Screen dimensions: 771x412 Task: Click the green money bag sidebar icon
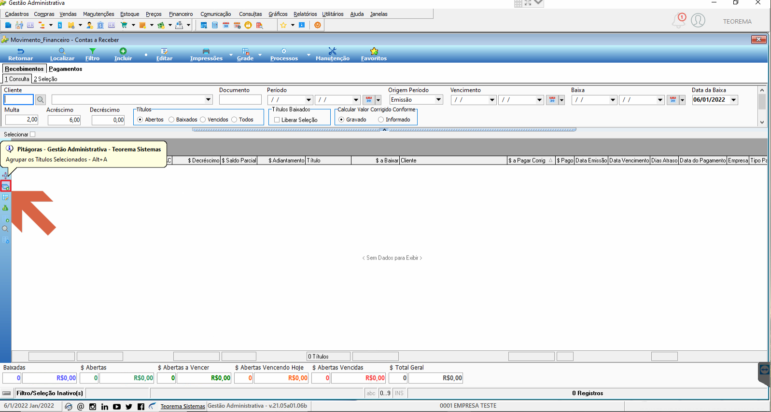[x=5, y=208]
